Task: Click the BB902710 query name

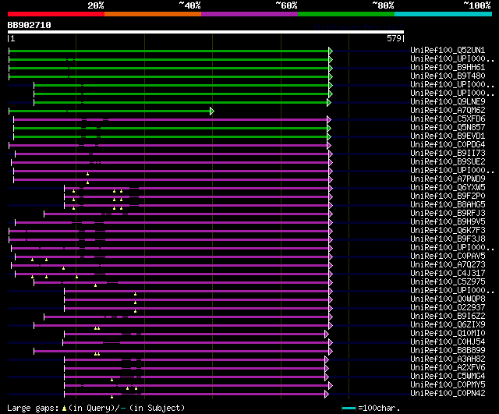Action: point(30,25)
